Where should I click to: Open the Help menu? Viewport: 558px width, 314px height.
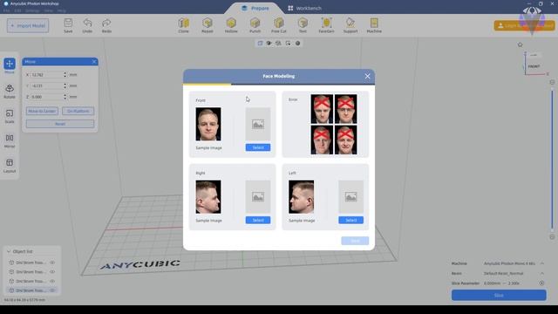62,10
